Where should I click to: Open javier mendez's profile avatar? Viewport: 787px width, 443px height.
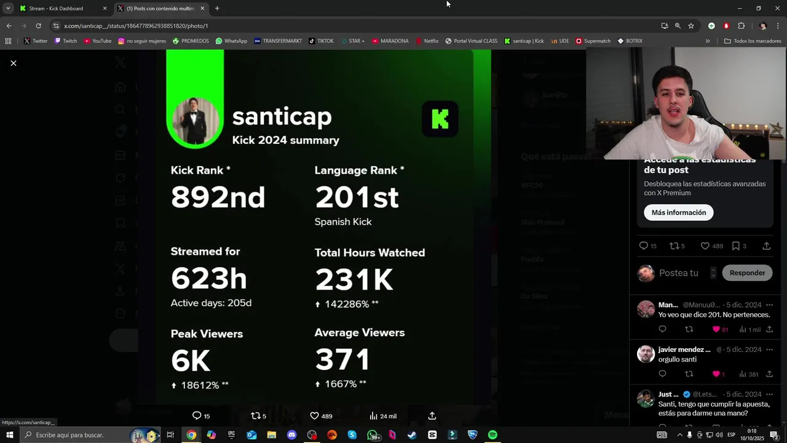coord(646,354)
